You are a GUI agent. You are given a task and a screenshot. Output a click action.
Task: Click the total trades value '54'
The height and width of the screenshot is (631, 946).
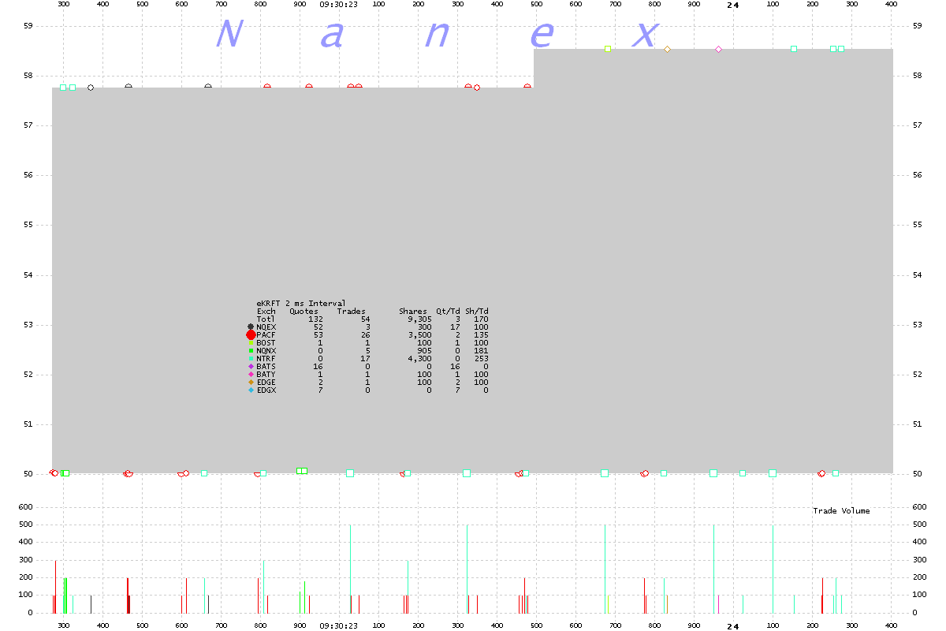365,319
